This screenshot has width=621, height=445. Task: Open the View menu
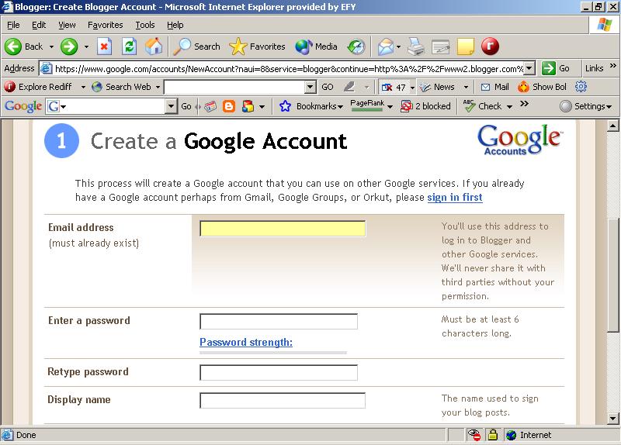coord(67,25)
